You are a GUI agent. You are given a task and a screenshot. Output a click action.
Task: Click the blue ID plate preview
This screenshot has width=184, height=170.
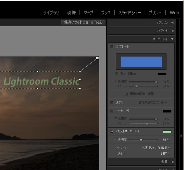coord(141,62)
